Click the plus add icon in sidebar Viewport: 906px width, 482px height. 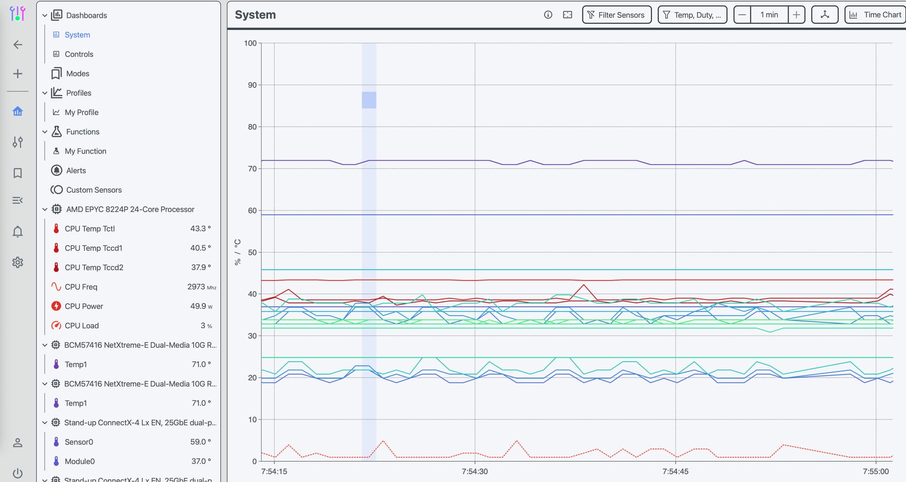(x=17, y=74)
